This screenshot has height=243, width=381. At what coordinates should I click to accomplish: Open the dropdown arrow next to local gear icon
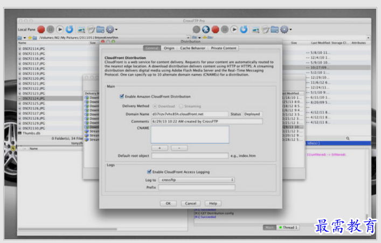[116, 30]
